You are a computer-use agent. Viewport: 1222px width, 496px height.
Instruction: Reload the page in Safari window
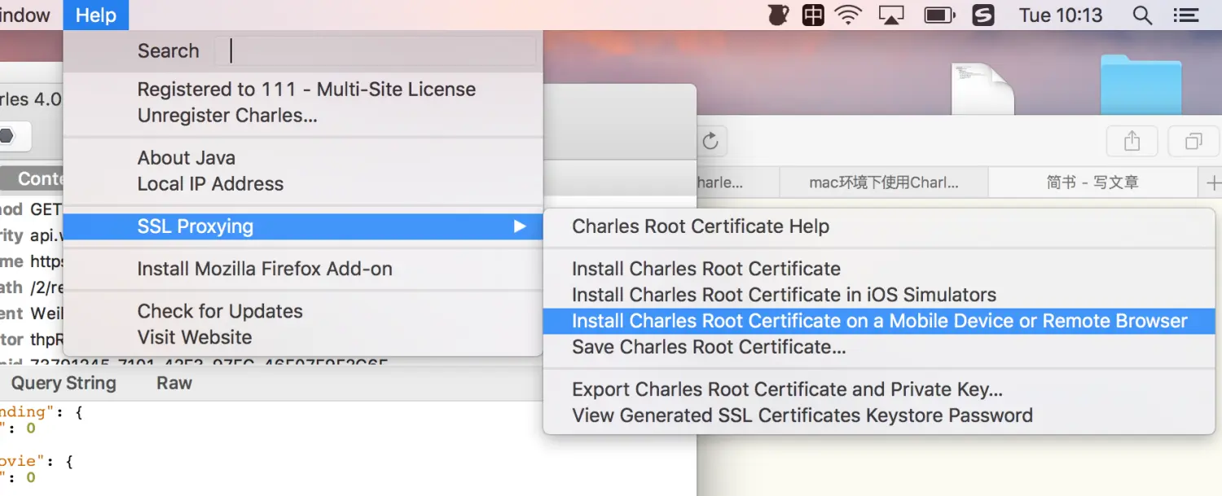pyautogui.click(x=710, y=142)
